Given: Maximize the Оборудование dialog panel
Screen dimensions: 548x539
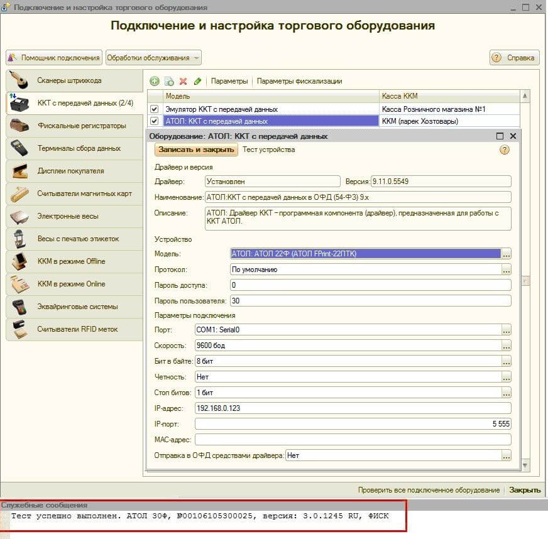Looking at the screenshot, I should pos(500,136).
